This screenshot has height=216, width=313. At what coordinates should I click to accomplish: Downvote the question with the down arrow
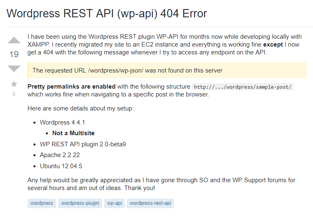(14, 68)
